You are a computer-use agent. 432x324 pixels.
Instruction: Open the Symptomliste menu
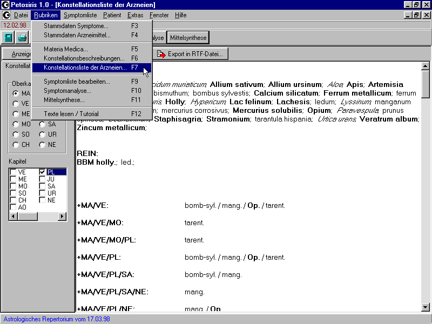coord(80,15)
